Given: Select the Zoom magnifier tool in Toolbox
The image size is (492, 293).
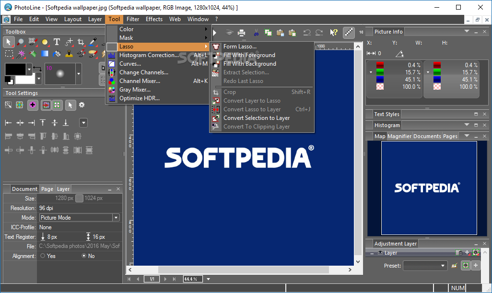Looking at the screenshot, I should click(x=21, y=42).
